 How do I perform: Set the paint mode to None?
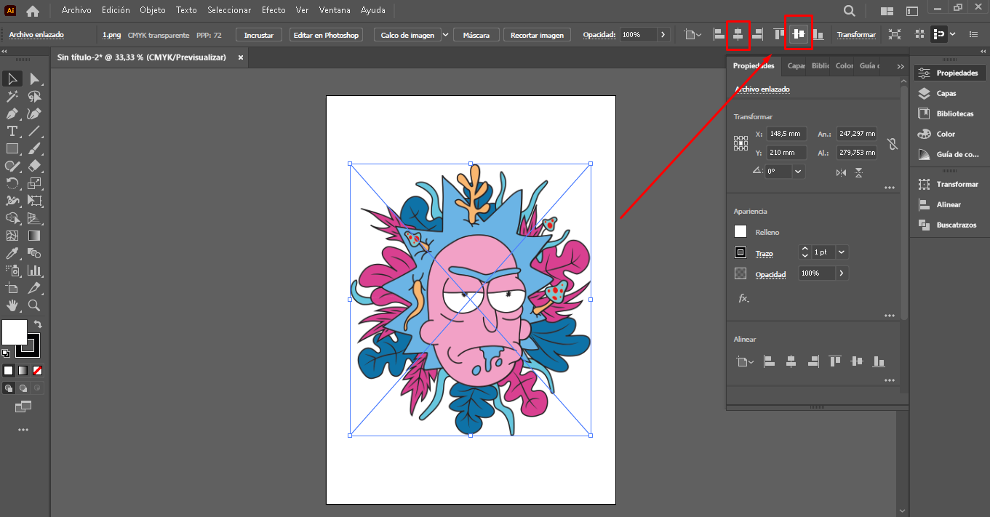click(x=37, y=370)
